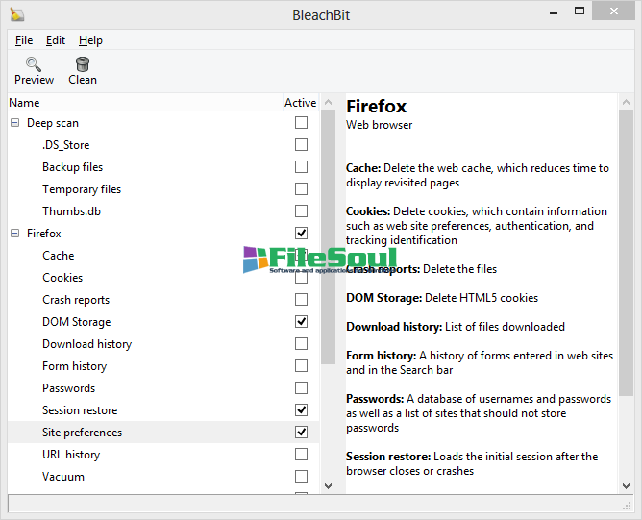Collapse the Firefox tree group

click(x=14, y=233)
